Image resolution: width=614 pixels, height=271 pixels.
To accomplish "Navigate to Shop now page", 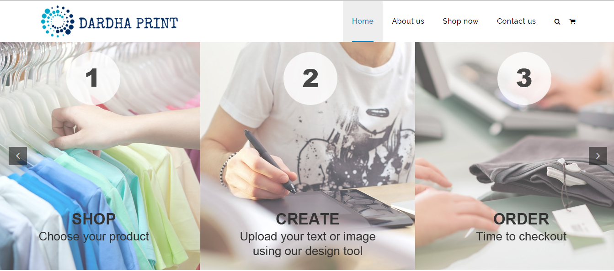I will click(460, 21).
